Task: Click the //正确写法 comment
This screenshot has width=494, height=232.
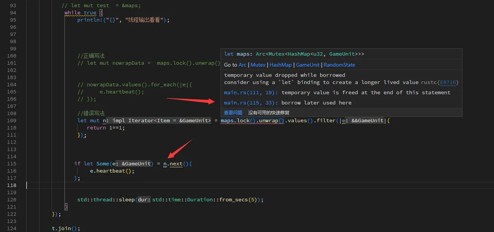Action: coord(91,56)
